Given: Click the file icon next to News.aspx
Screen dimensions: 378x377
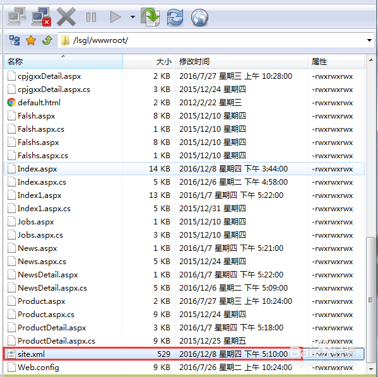Looking at the screenshot, I should click(11, 248).
